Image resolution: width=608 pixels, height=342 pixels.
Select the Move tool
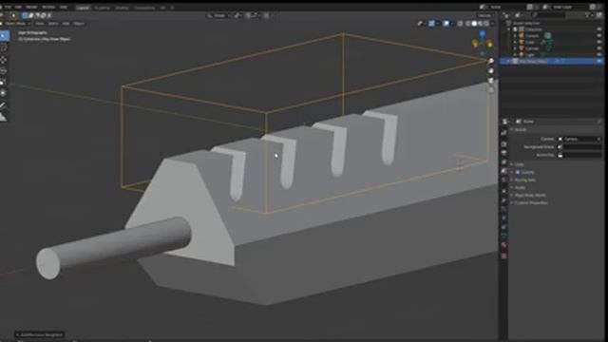(4, 60)
